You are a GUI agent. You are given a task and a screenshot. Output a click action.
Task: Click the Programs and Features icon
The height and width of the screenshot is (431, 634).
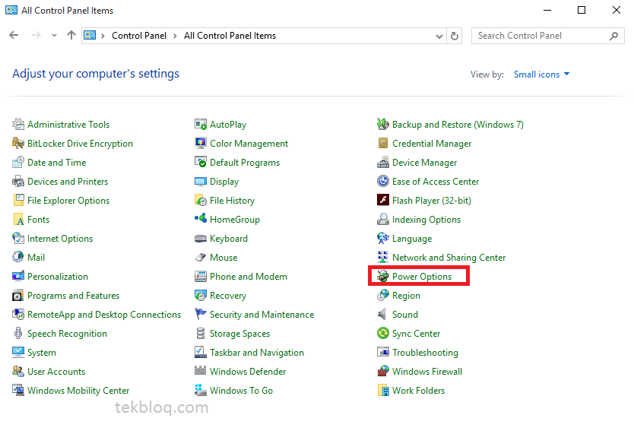point(18,295)
